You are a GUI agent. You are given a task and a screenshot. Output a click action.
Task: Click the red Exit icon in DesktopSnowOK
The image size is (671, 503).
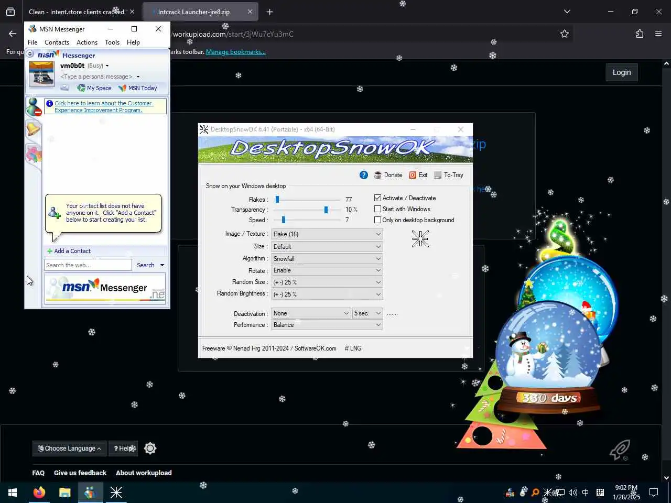tap(413, 175)
